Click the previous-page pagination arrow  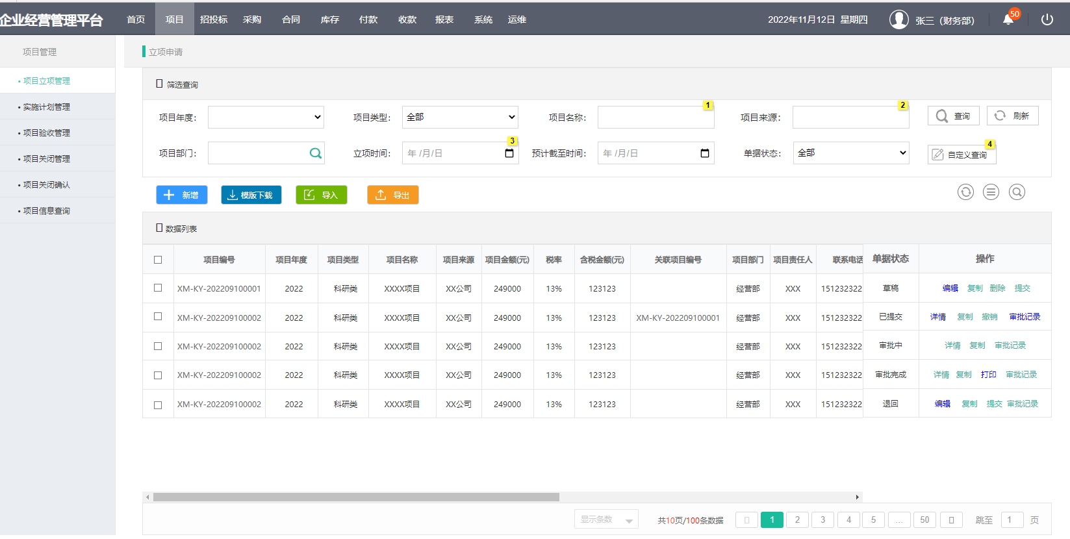coord(746,520)
